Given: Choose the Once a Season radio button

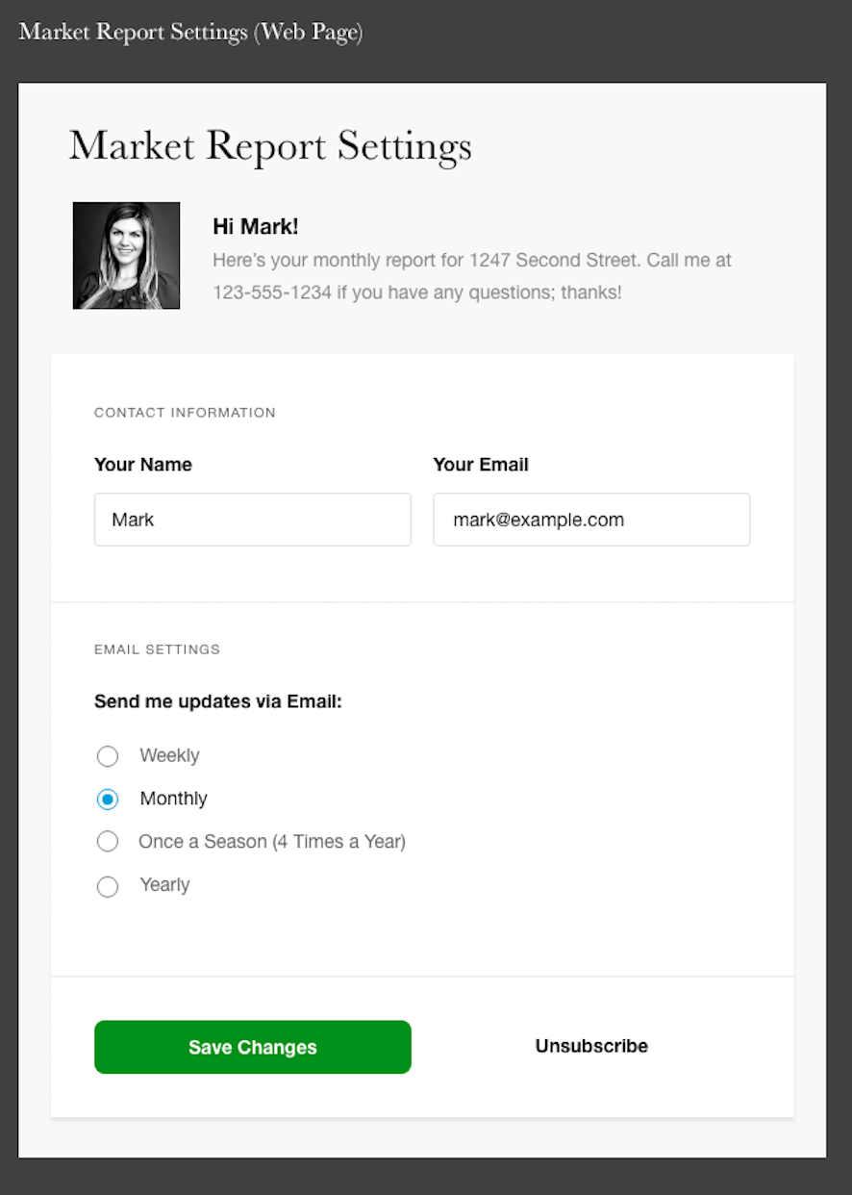Looking at the screenshot, I should click(108, 842).
